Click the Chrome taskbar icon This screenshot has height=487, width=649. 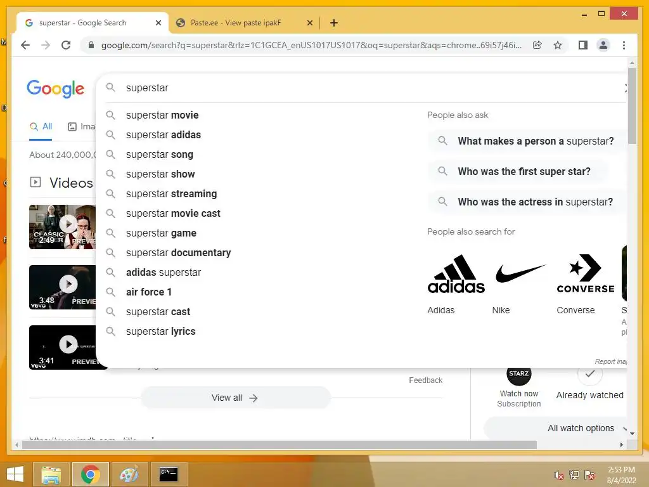click(90, 474)
